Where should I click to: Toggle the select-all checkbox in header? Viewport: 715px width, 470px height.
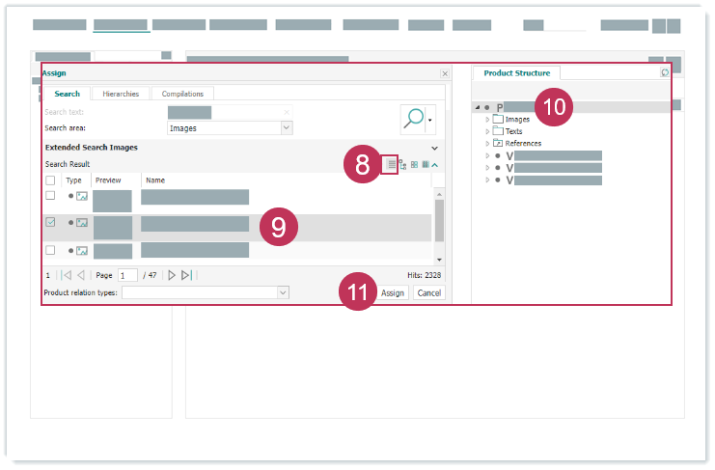[x=50, y=180]
